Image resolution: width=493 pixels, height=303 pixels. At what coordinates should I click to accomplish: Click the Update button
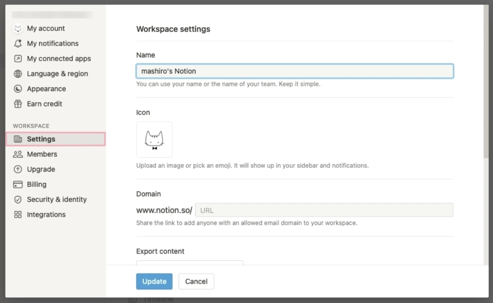(x=154, y=281)
